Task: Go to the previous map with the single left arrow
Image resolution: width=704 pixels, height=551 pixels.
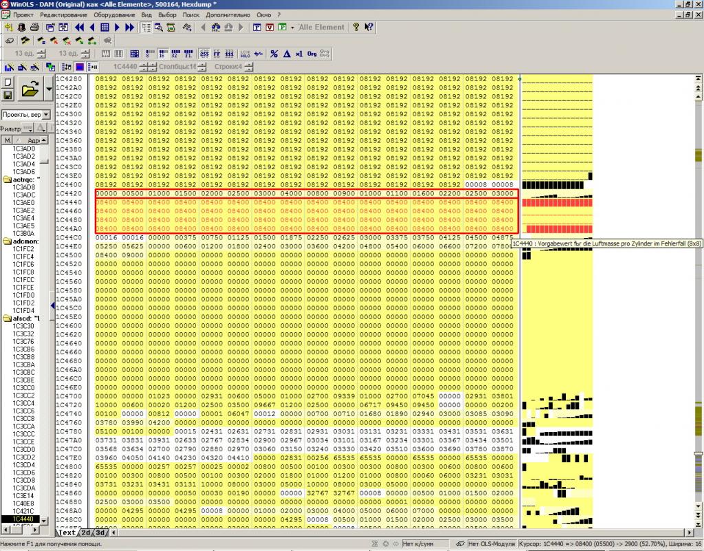Action: (x=92, y=28)
